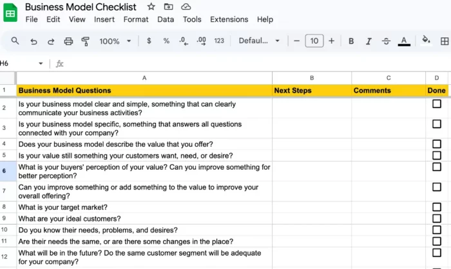Click format as currency dollar button

(149, 41)
